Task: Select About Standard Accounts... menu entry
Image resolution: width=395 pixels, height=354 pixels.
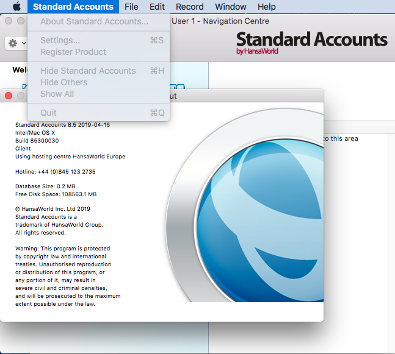Action: 98,21
